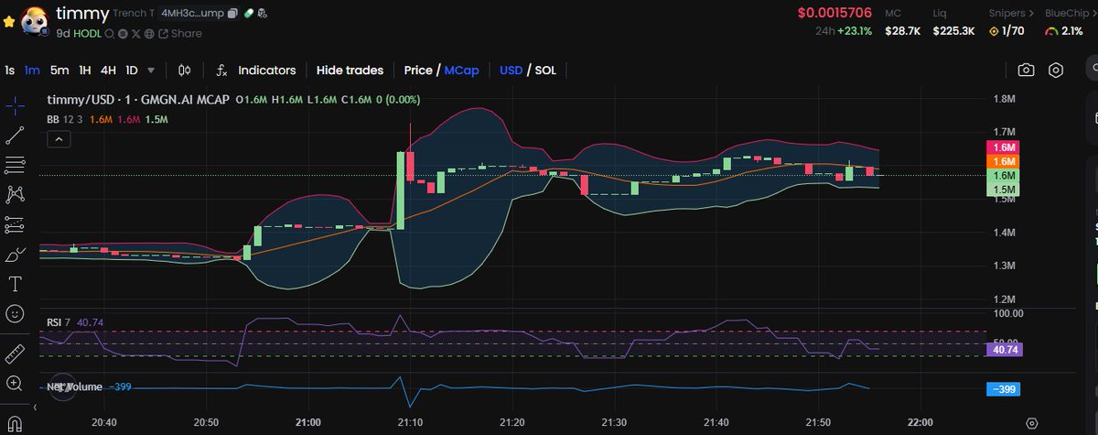Click the search icon beside HODL
The width and height of the screenshot is (1098, 435).
[108, 33]
